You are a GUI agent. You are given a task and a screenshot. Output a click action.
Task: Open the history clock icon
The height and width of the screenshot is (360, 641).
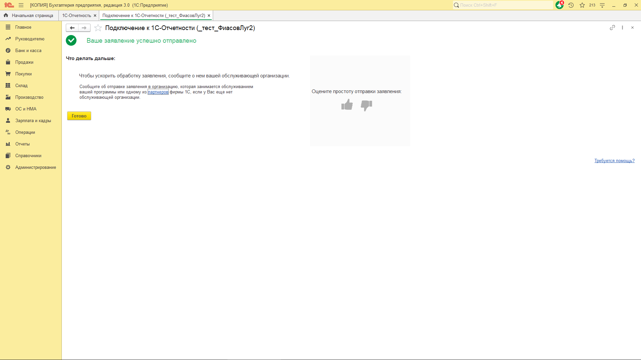coord(571,5)
